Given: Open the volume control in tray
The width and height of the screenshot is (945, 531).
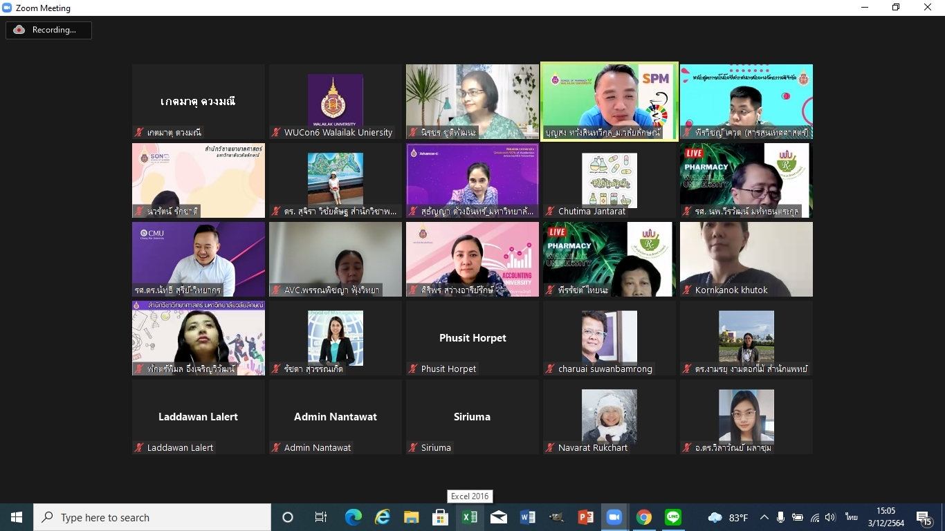Looking at the screenshot, I should tap(830, 517).
